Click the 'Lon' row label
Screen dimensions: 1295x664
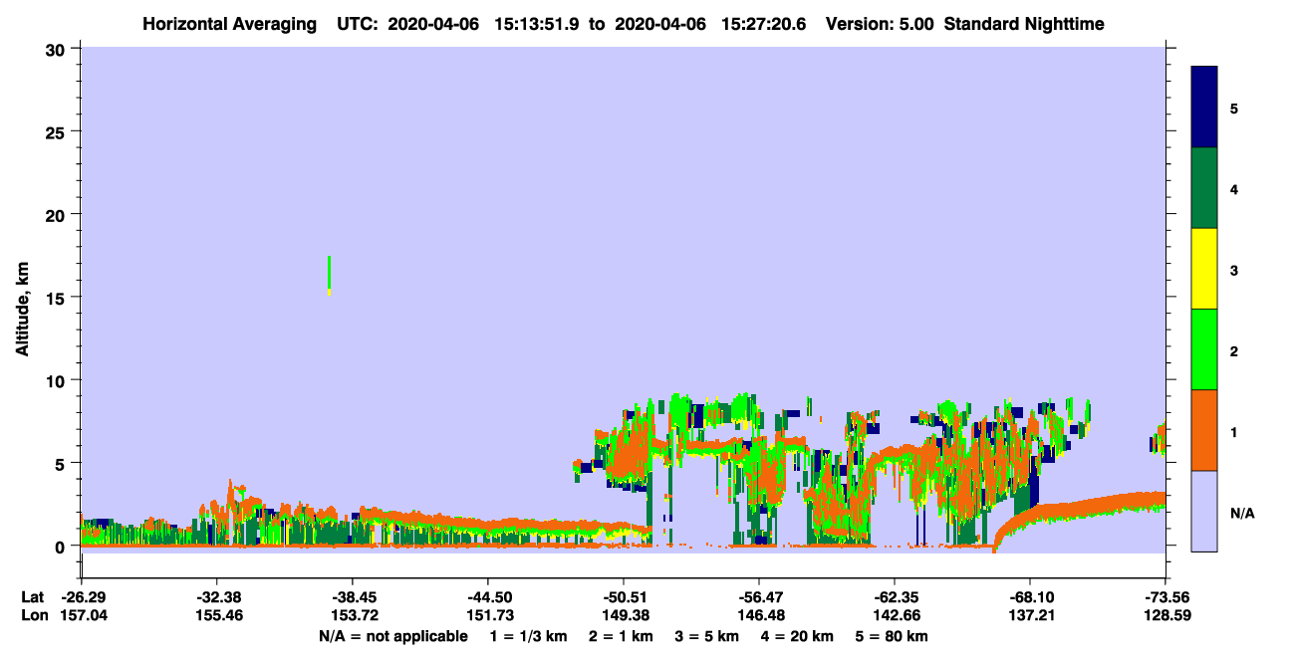[x=34, y=616]
